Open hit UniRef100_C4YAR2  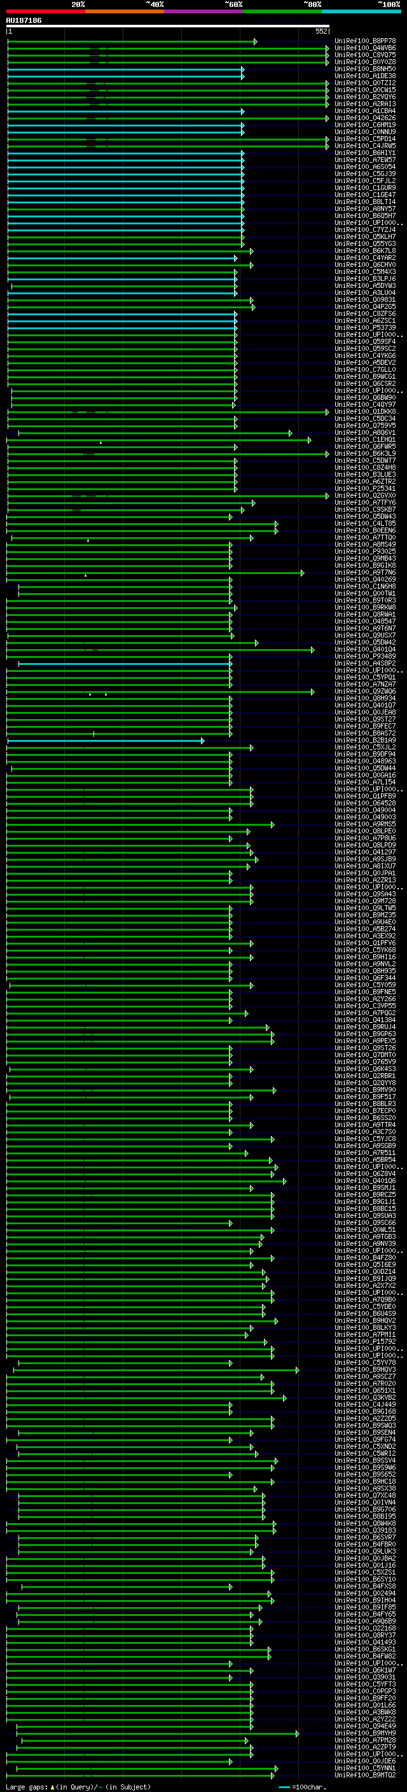(x=365, y=258)
